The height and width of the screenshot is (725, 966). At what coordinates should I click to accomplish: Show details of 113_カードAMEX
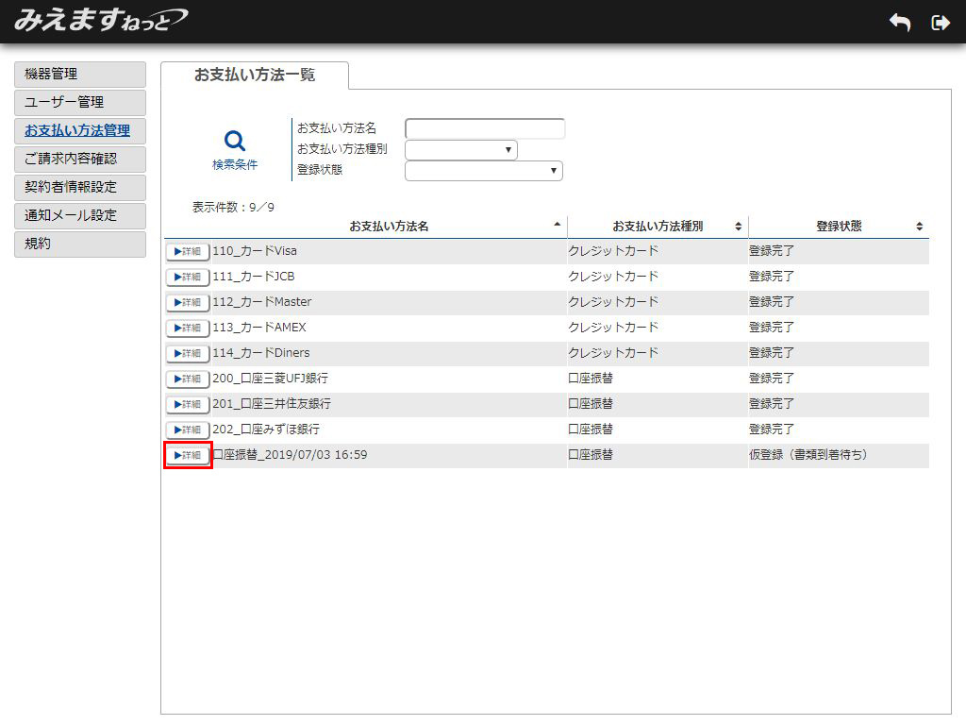click(x=188, y=328)
